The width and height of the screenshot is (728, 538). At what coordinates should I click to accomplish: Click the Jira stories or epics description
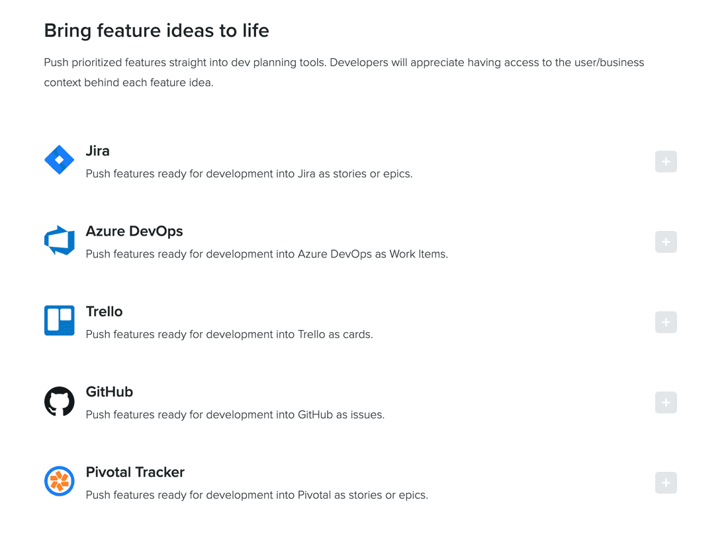coord(249,174)
